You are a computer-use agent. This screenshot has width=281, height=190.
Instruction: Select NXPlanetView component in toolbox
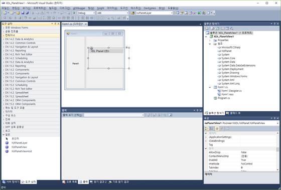pos(19,147)
